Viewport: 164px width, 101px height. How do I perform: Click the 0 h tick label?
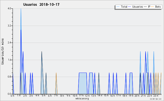point(13,96)
